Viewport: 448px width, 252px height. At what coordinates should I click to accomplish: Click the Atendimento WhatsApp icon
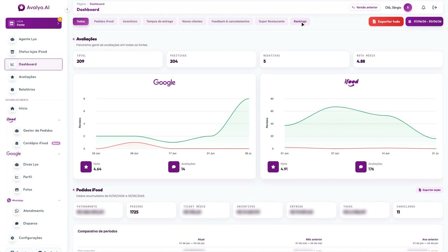pos(17,211)
